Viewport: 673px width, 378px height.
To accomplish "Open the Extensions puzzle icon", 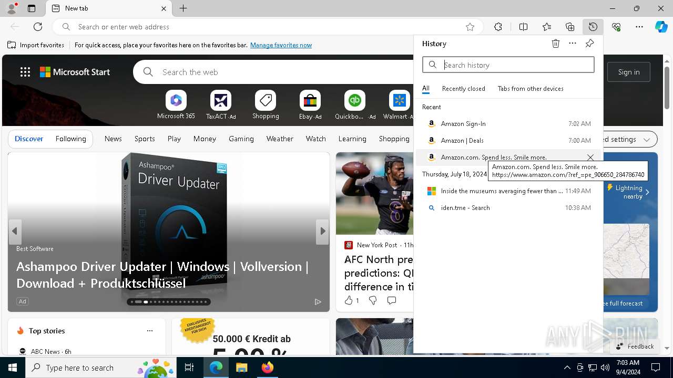I will point(498,27).
